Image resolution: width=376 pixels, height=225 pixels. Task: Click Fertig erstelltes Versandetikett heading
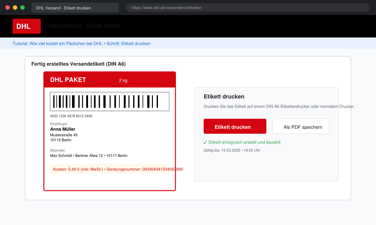point(78,64)
